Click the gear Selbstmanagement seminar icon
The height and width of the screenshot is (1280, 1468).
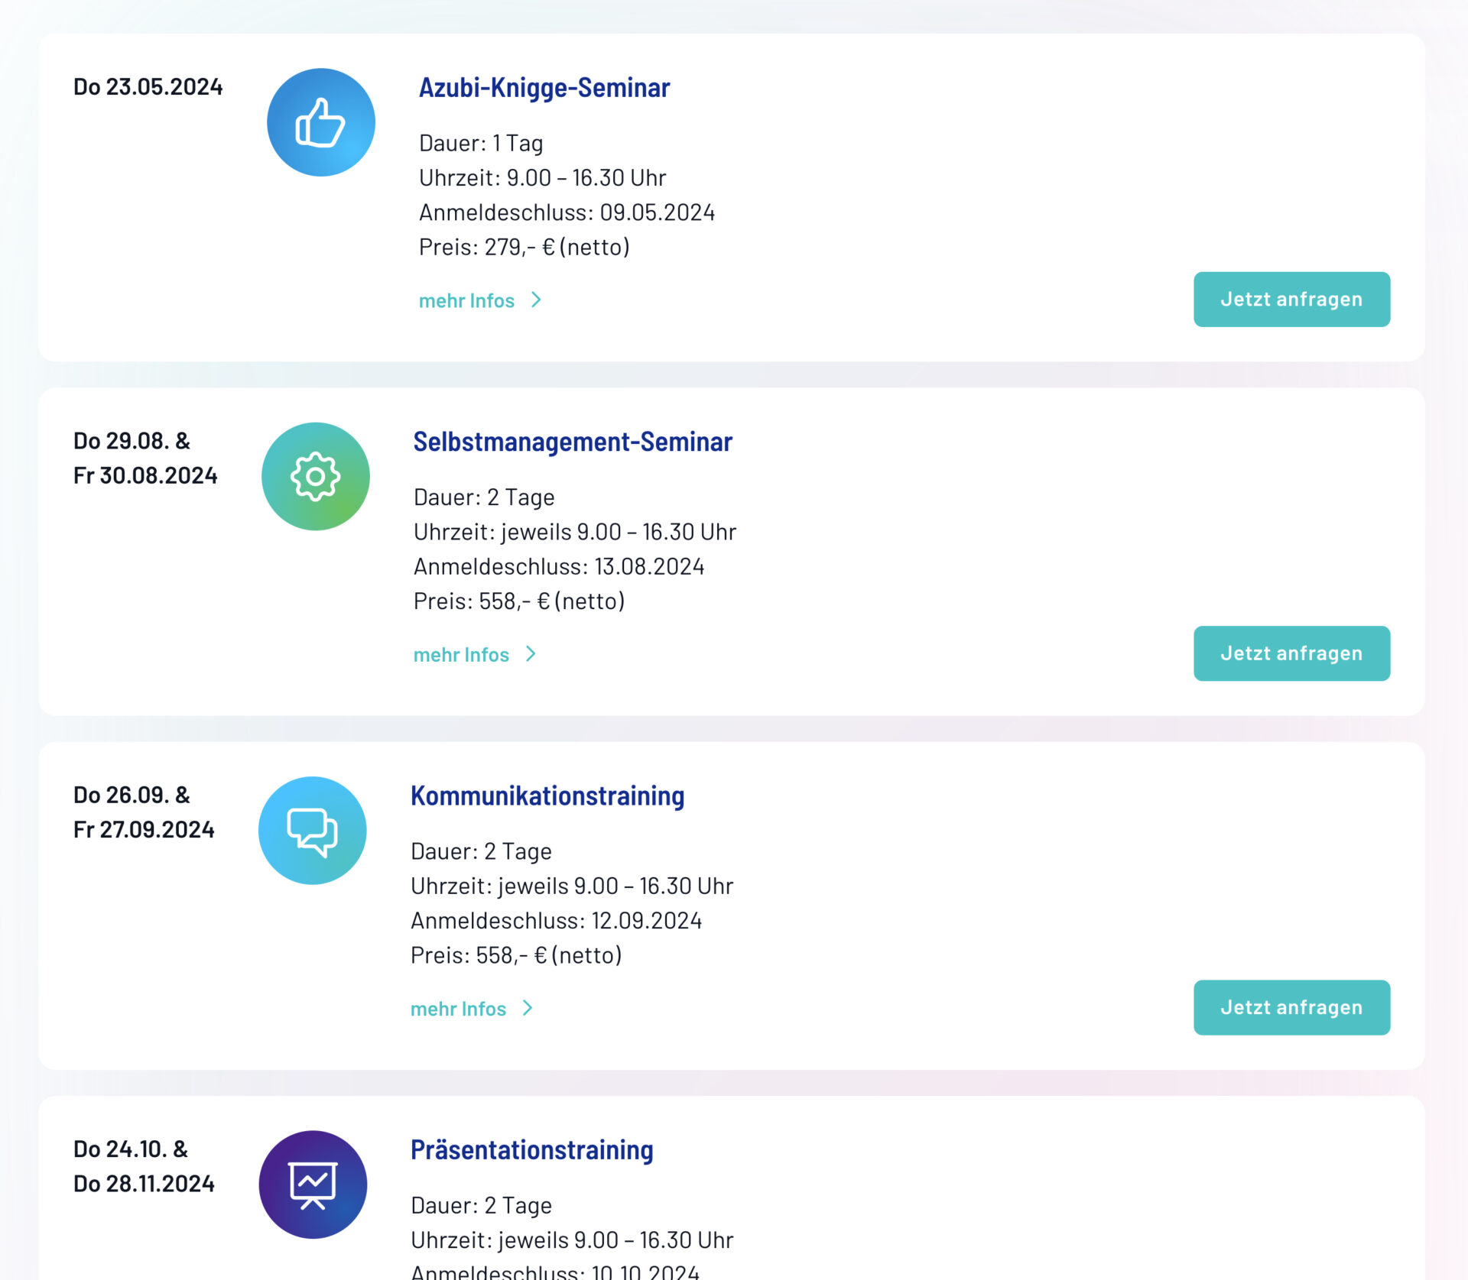[x=315, y=476]
